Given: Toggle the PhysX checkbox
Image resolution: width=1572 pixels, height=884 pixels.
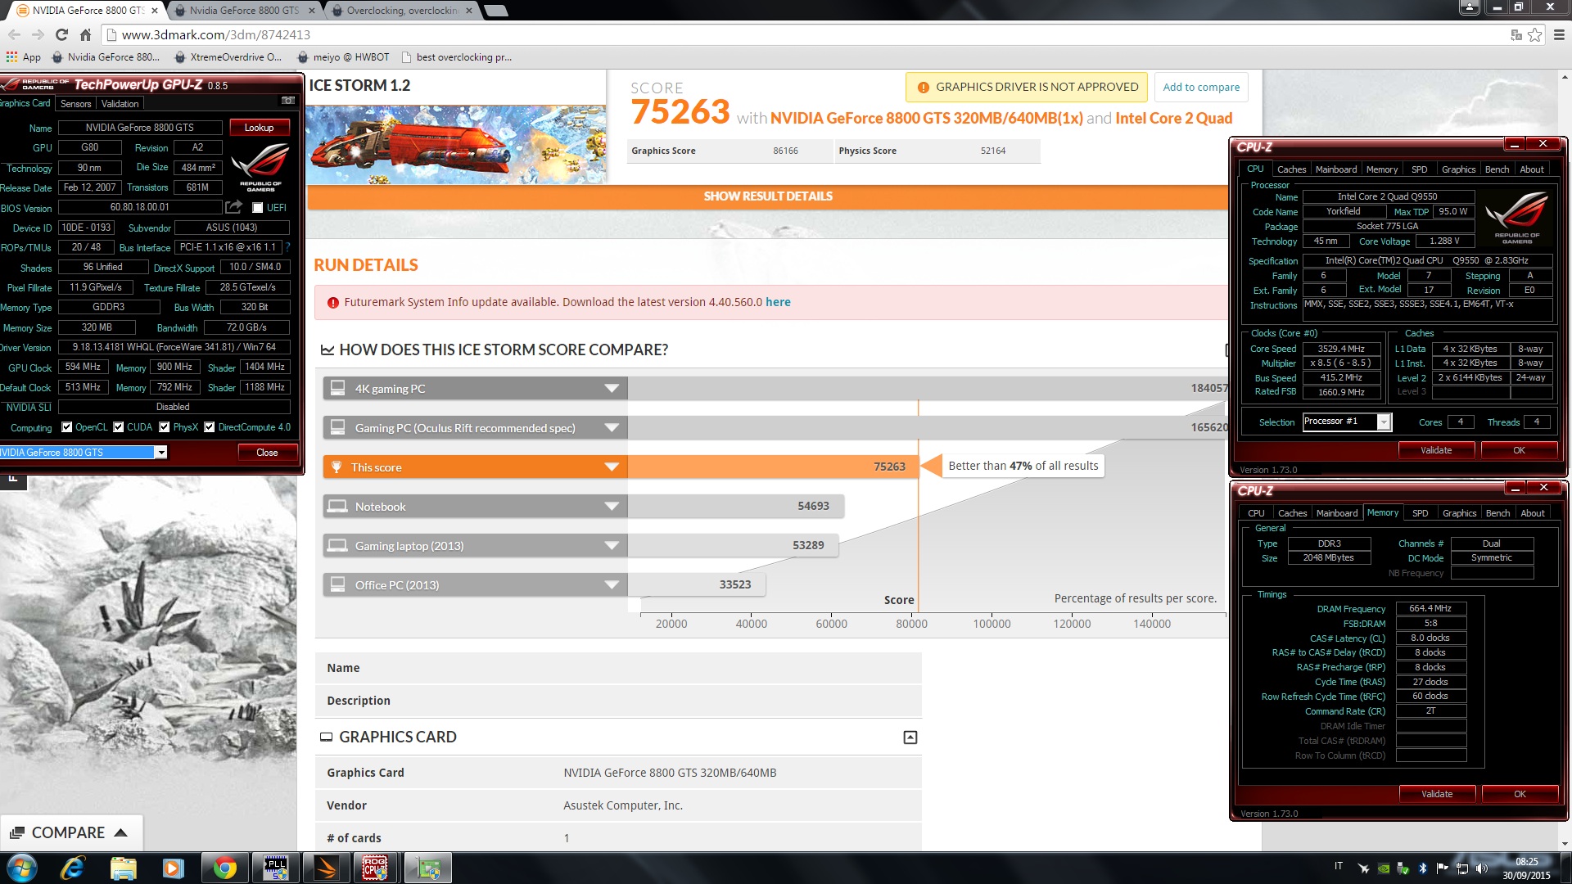Looking at the screenshot, I should pos(164,427).
